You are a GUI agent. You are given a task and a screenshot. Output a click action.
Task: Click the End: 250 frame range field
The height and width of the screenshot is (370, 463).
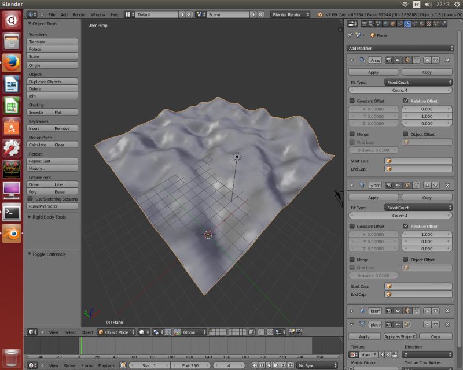[x=191, y=366]
